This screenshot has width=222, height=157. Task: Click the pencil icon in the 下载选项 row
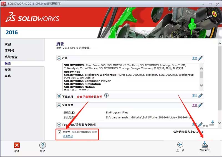click(200, 96)
